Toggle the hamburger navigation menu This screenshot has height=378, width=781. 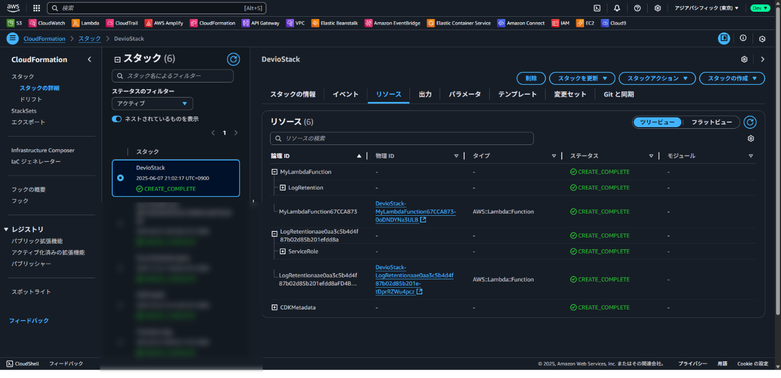(13, 38)
